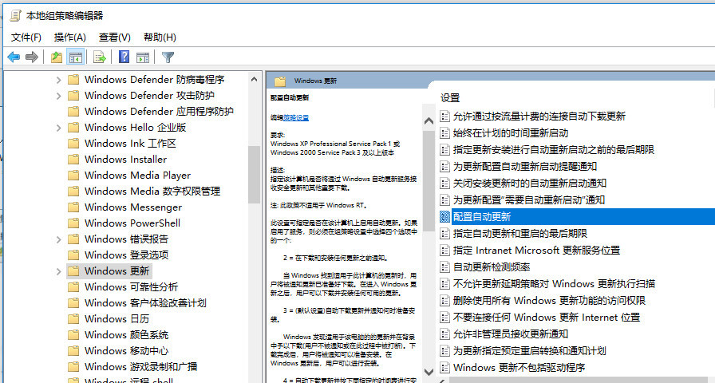This screenshot has height=383, width=715.
Task: Open the 操作(A) menu
Action: (69, 38)
